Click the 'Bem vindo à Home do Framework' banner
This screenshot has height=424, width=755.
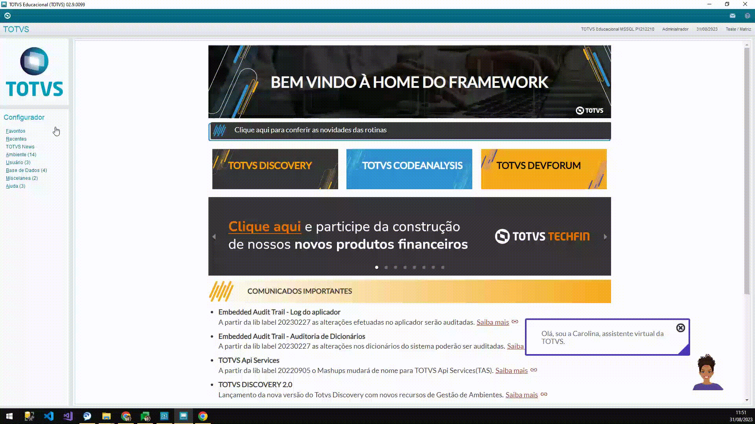(x=410, y=82)
